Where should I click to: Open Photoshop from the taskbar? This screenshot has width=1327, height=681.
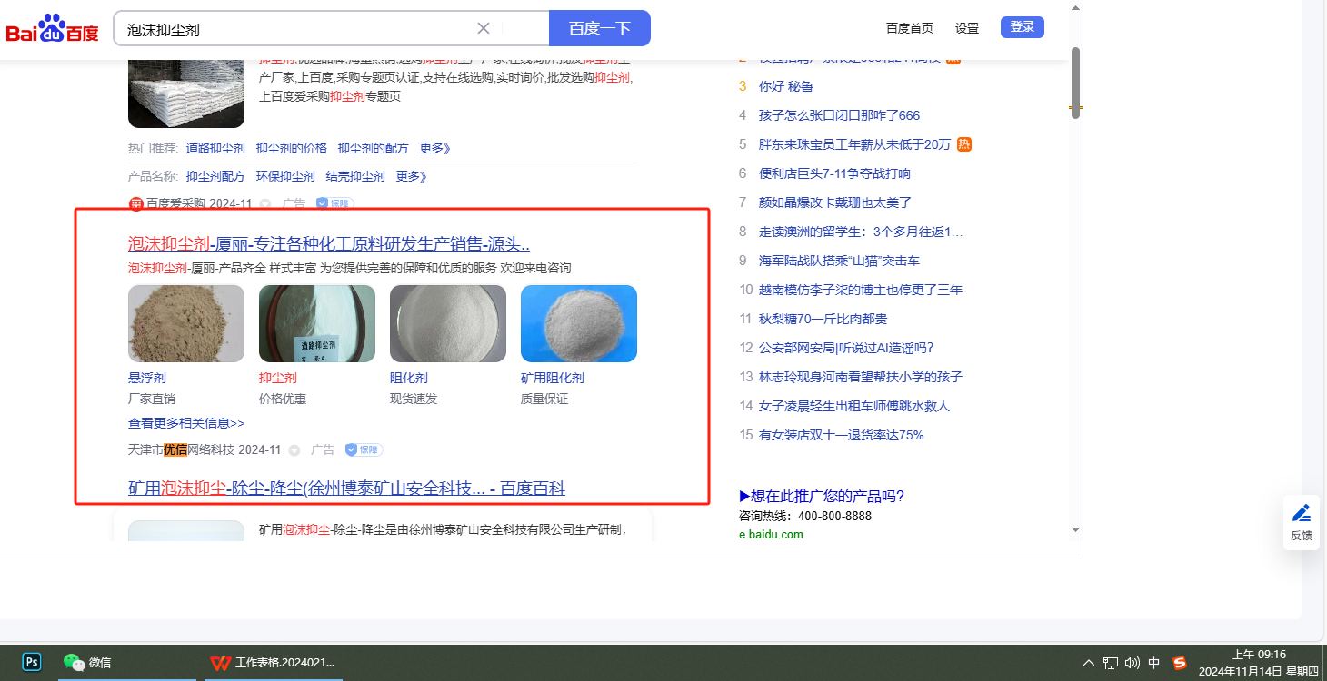coord(32,662)
